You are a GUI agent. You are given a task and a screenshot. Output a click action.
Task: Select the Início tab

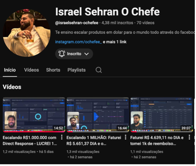(10, 70)
